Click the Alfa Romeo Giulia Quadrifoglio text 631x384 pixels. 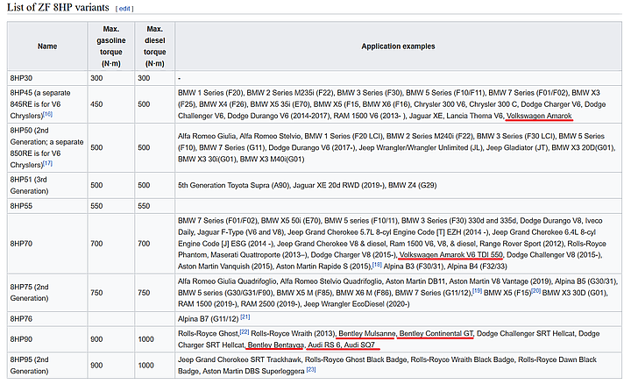point(227,281)
